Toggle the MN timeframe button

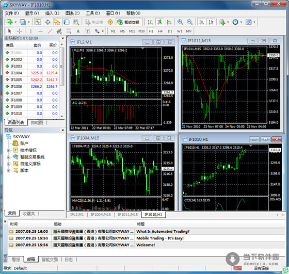[188, 31]
